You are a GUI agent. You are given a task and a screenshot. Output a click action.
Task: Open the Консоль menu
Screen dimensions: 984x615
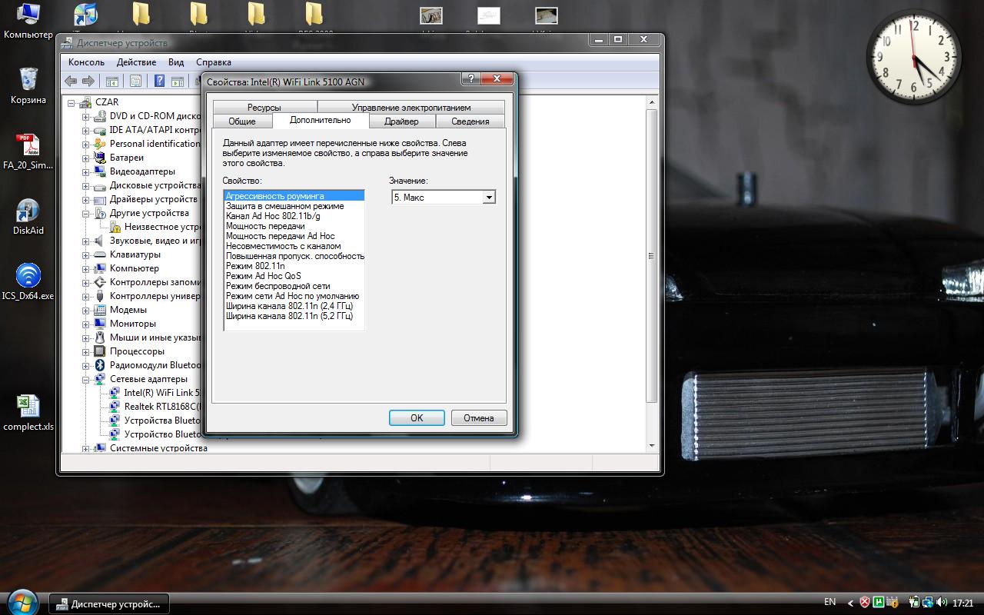point(86,62)
